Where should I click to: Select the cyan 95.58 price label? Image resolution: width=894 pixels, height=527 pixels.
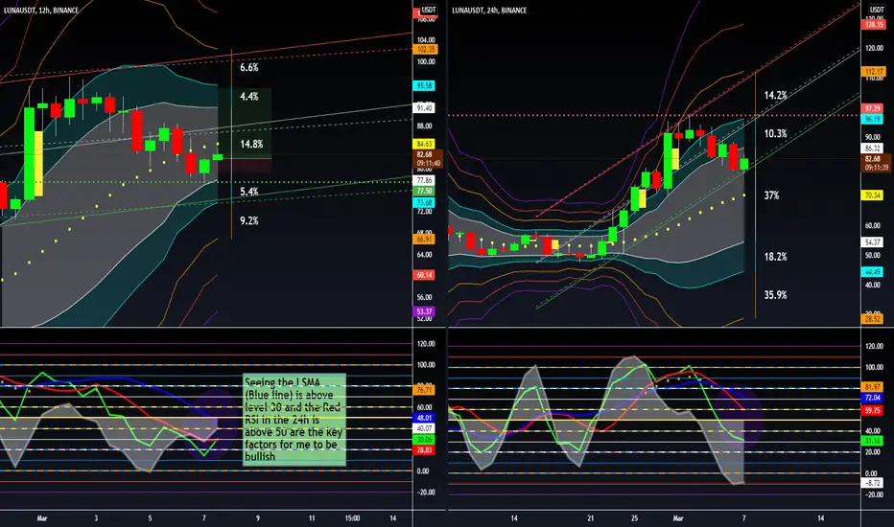425,85
